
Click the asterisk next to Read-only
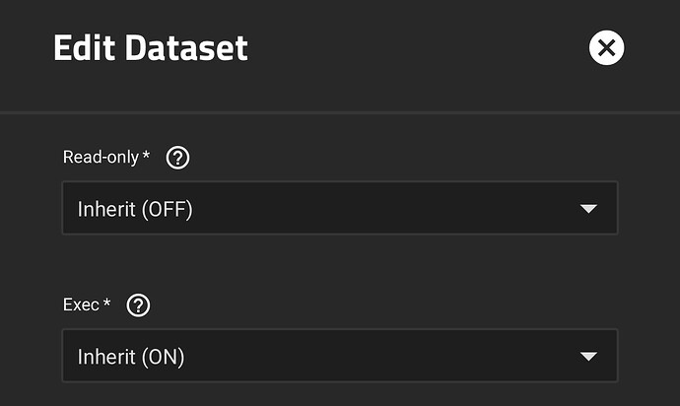pos(146,155)
